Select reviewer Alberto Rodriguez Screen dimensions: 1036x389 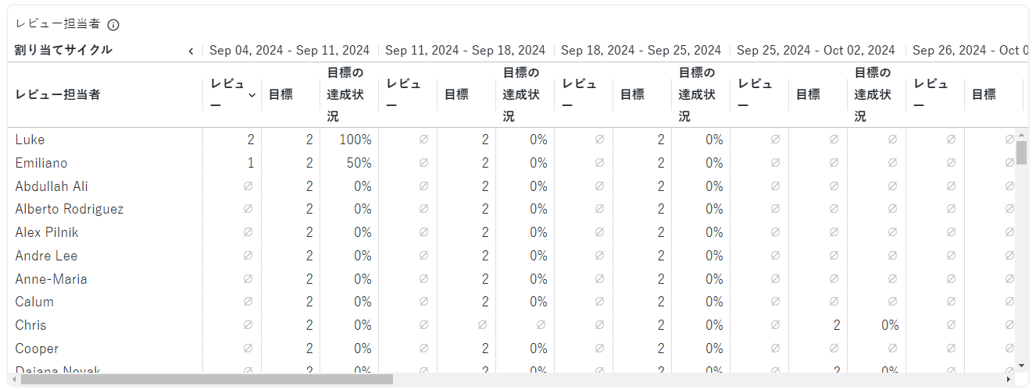pyautogui.click(x=70, y=209)
